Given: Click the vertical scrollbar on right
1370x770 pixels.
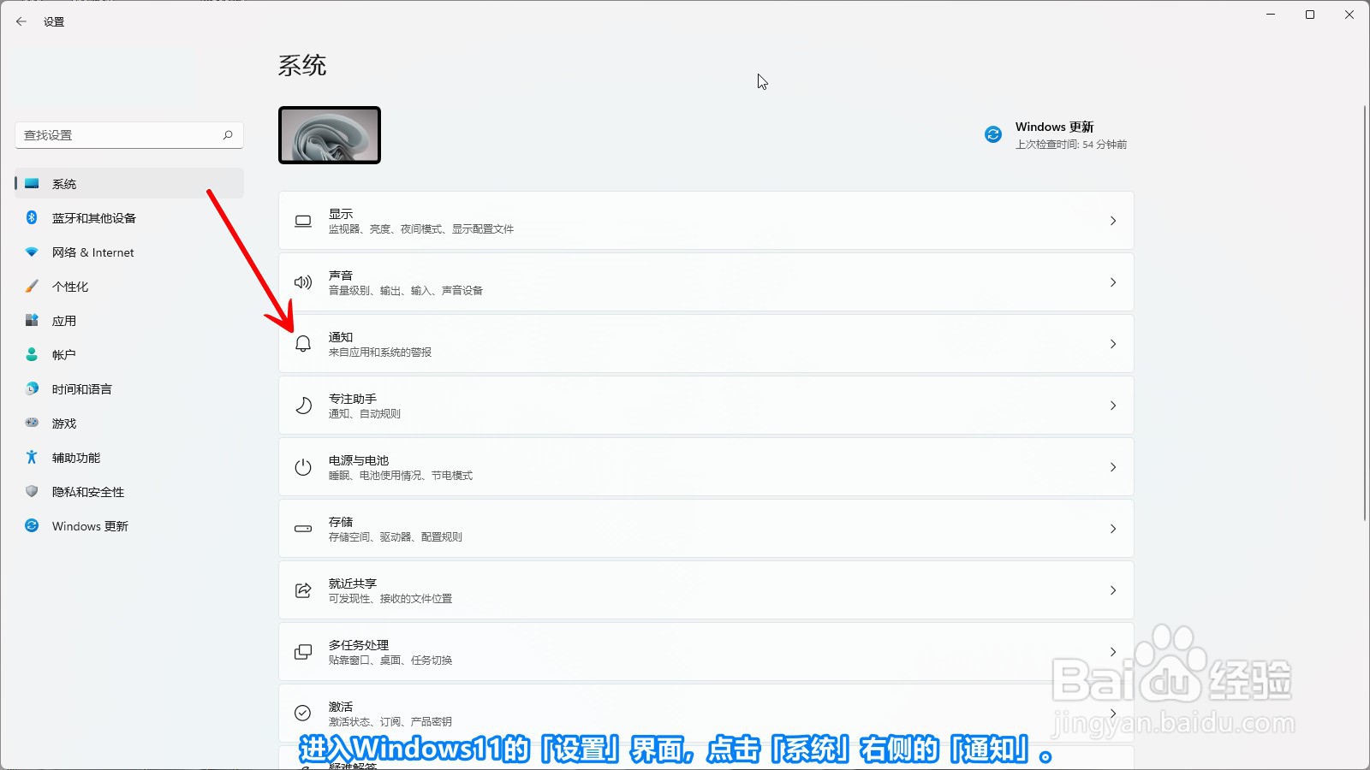Looking at the screenshot, I should pos(1365,312).
